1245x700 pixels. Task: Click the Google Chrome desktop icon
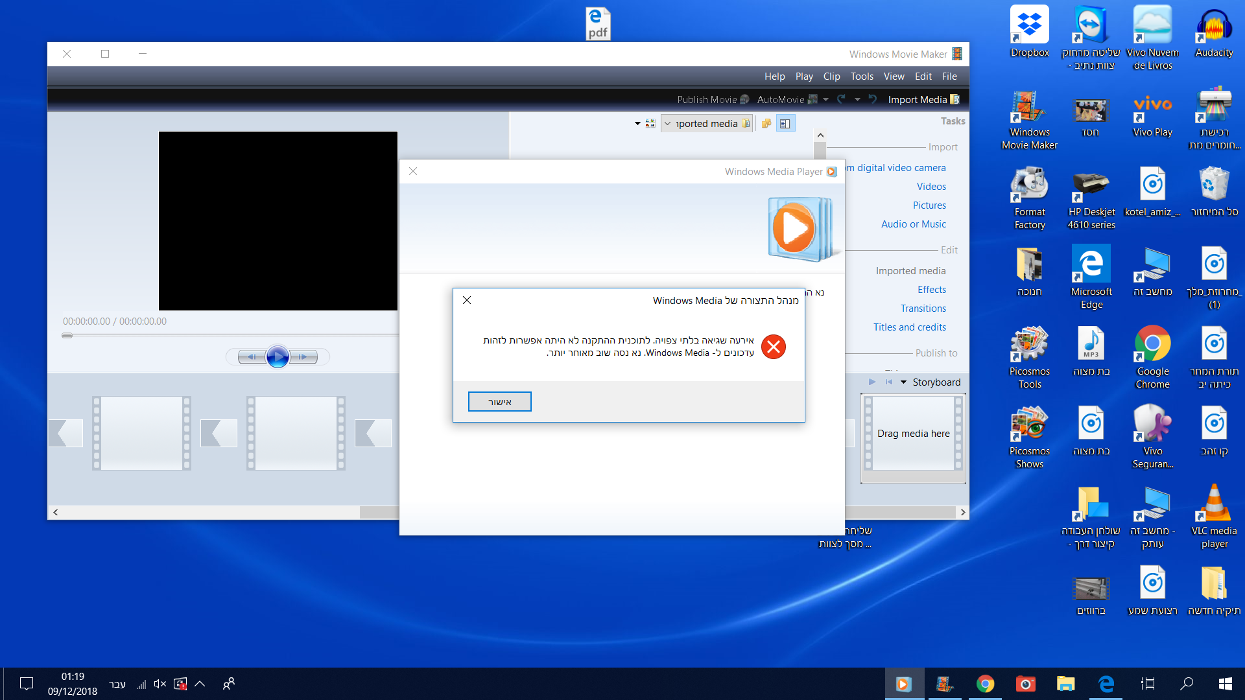(x=1153, y=358)
